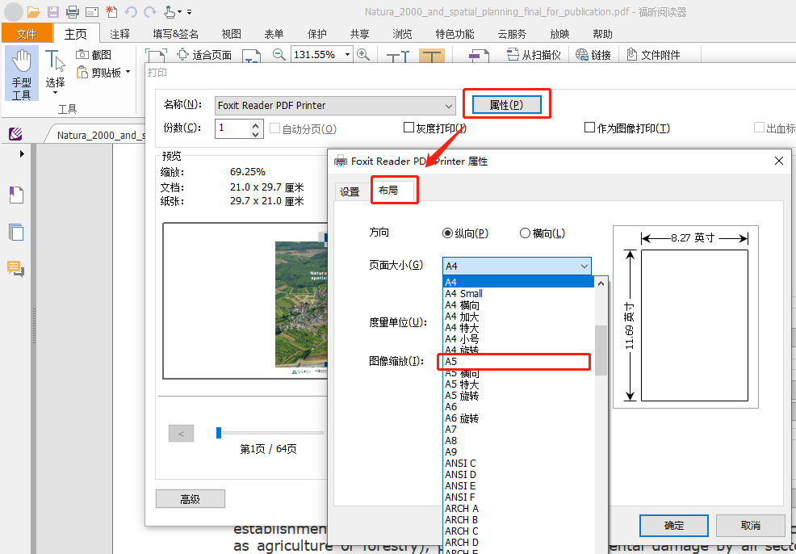This screenshot has height=554, width=796.
Task: Click the 属性(P) button
Action: (x=506, y=103)
